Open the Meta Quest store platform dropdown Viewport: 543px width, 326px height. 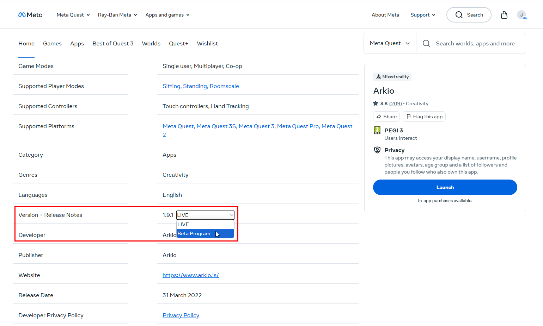point(390,43)
